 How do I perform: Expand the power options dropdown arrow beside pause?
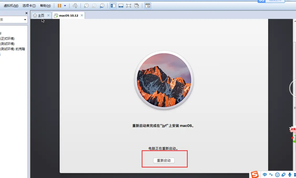click(65, 6)
